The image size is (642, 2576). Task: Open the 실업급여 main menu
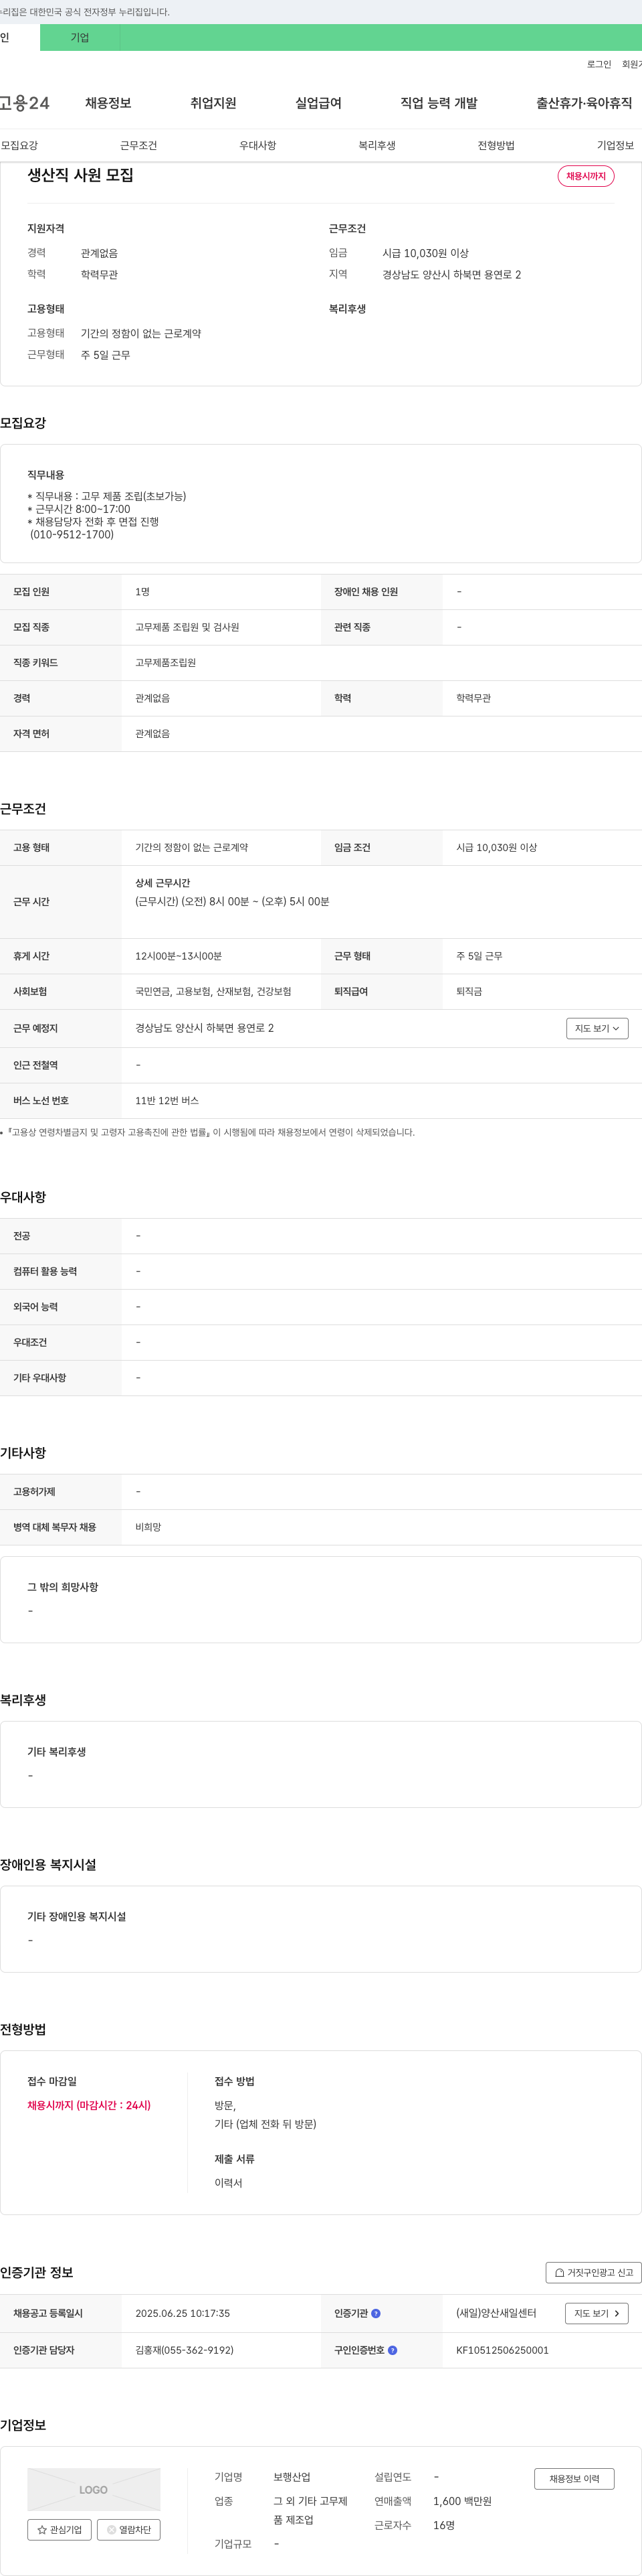(318, 103)
